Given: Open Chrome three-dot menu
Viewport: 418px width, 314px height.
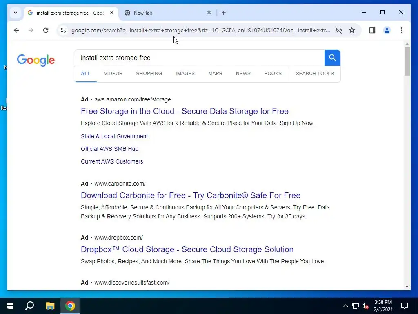Looking at the screenshot, I should [x=402, y=30].
